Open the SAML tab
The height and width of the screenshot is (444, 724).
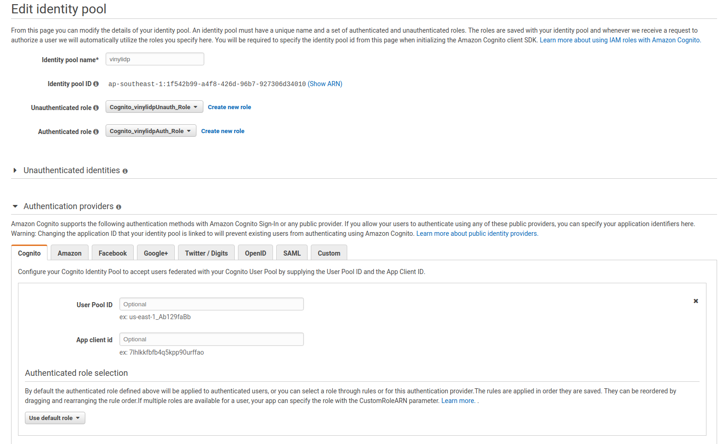pos(292,253)
